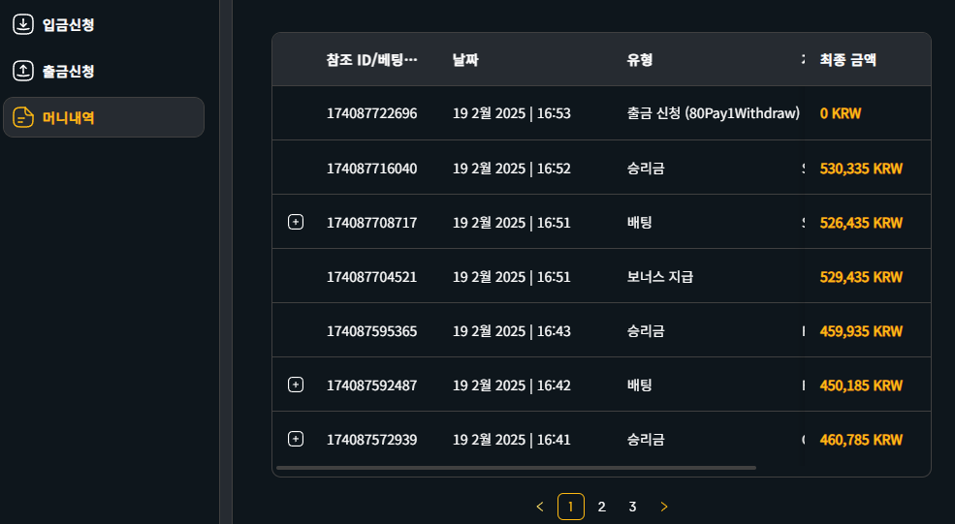Open page 2 of the history

(x=602, y=507)
